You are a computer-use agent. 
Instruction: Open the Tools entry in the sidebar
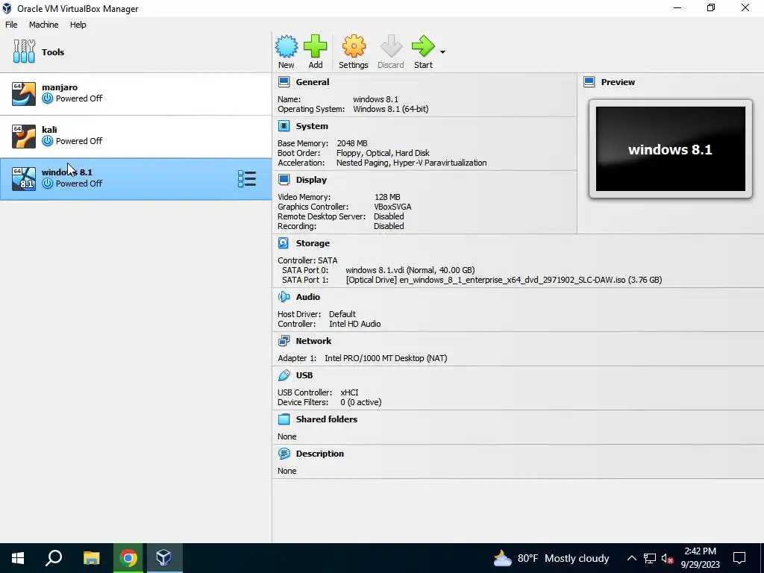point(136,51)
